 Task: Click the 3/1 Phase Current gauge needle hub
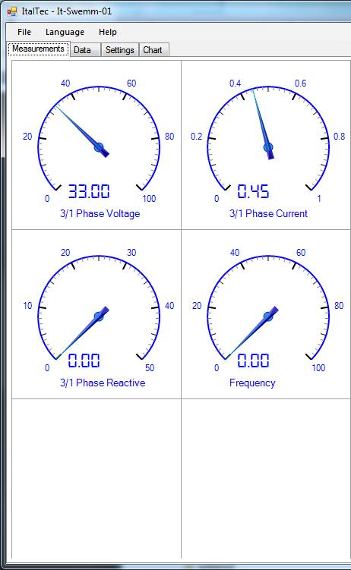268,147
